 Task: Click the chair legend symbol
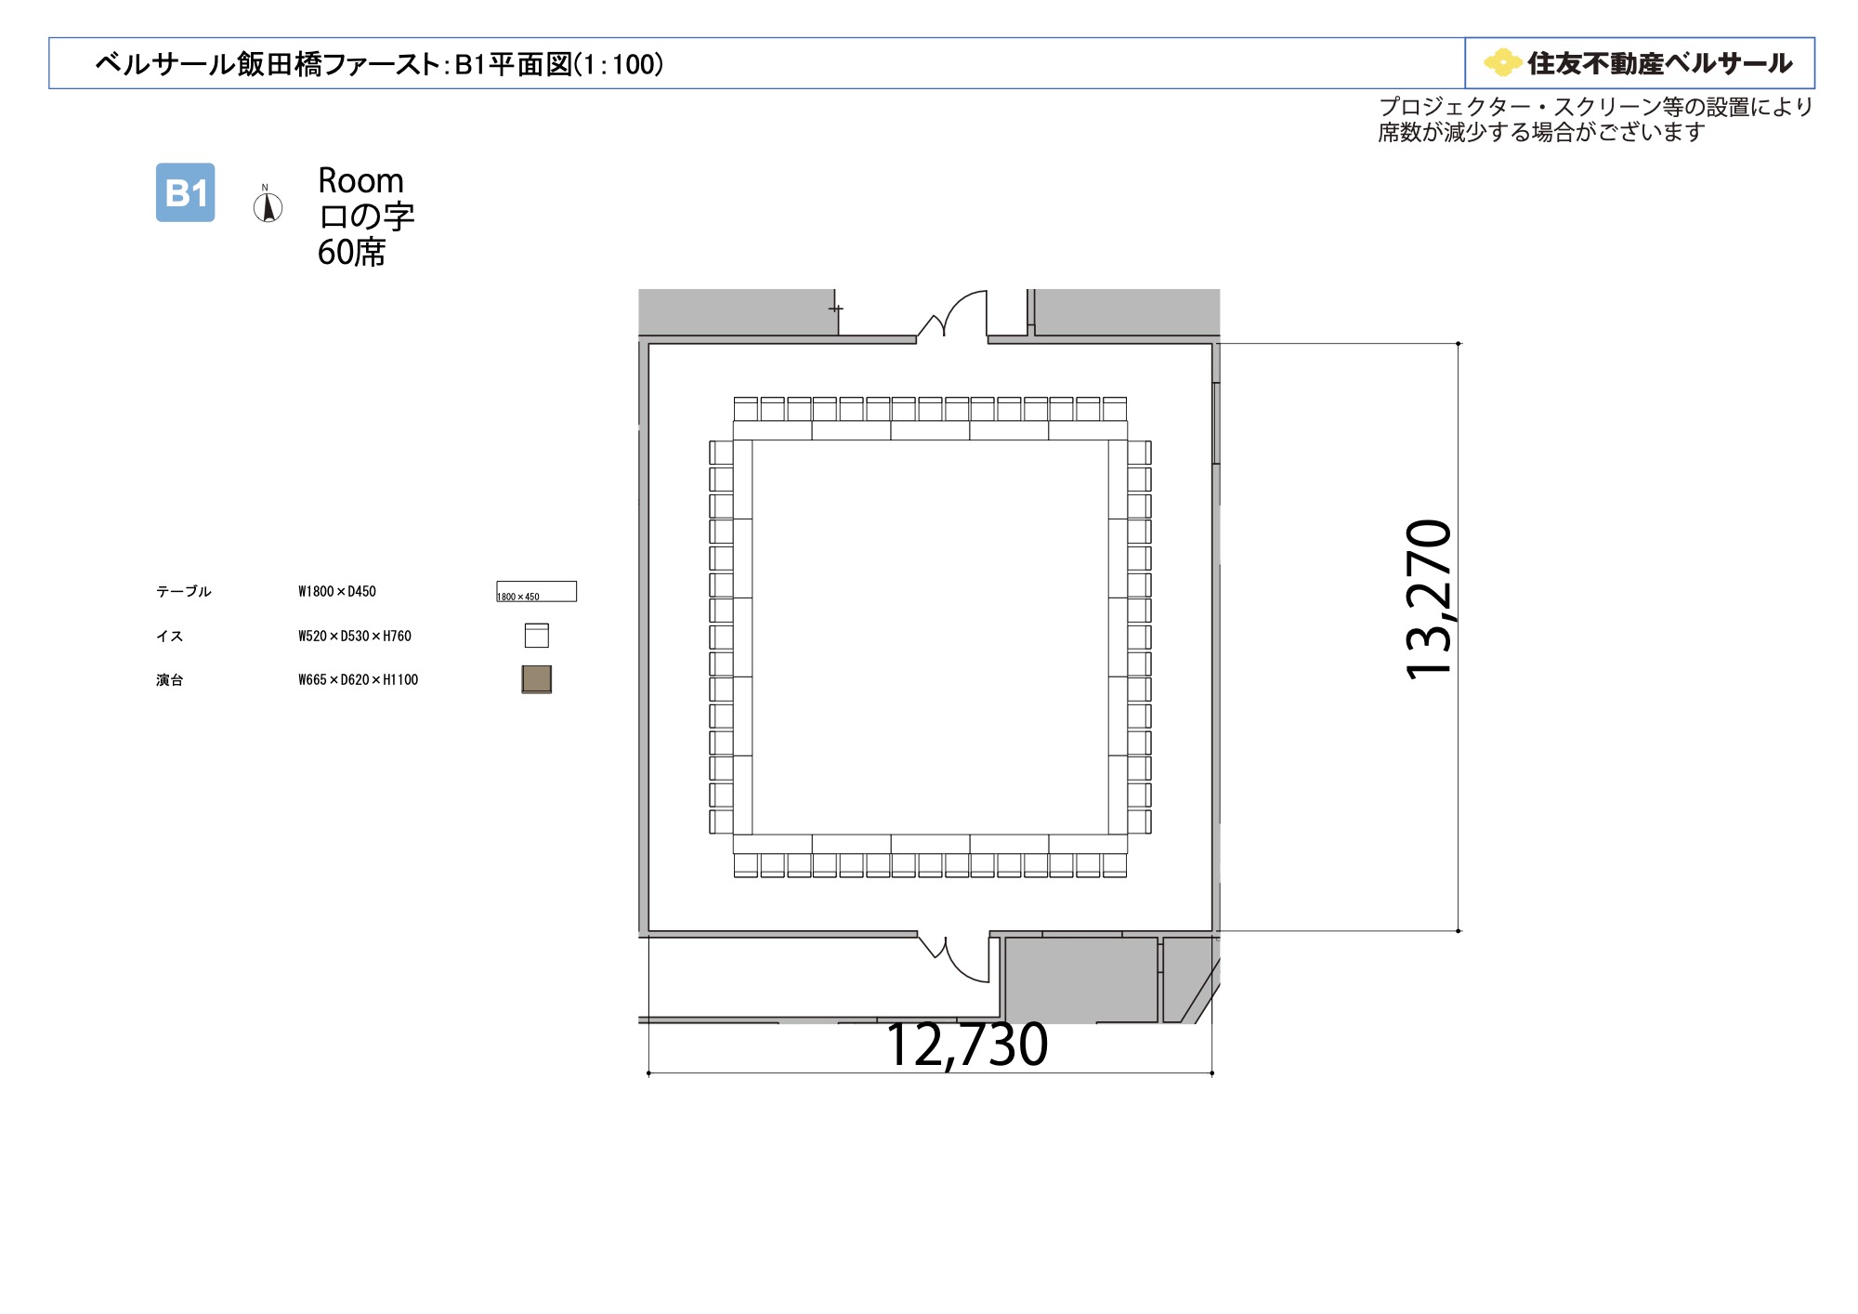click(x=536, y=635)
